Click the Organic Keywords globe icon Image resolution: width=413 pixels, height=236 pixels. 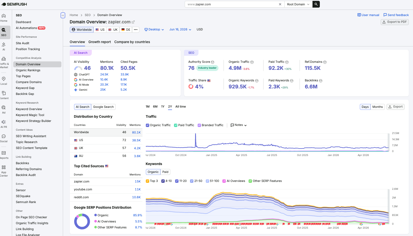coord(257,81)
